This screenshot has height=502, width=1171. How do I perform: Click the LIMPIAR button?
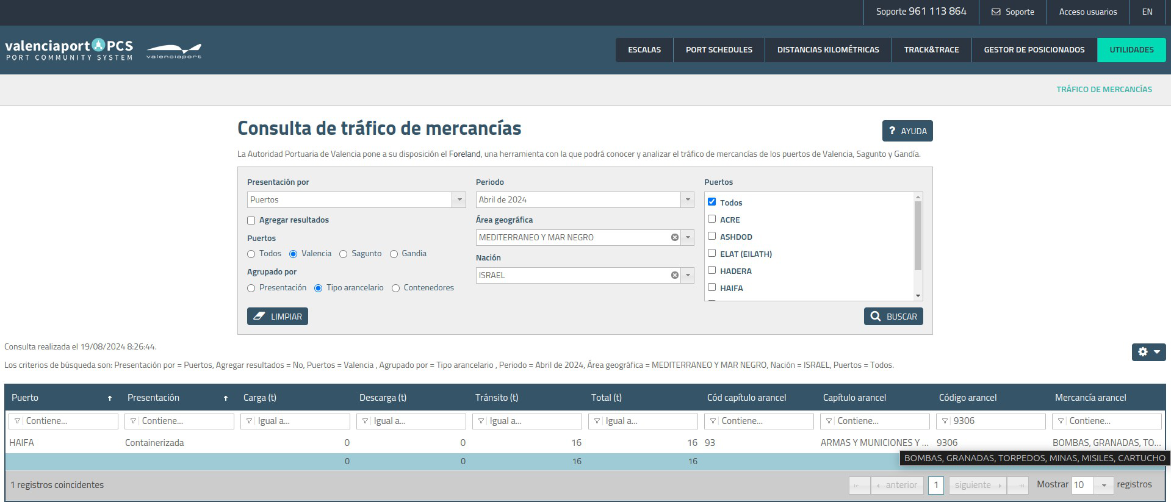click(x=278, y=316)
